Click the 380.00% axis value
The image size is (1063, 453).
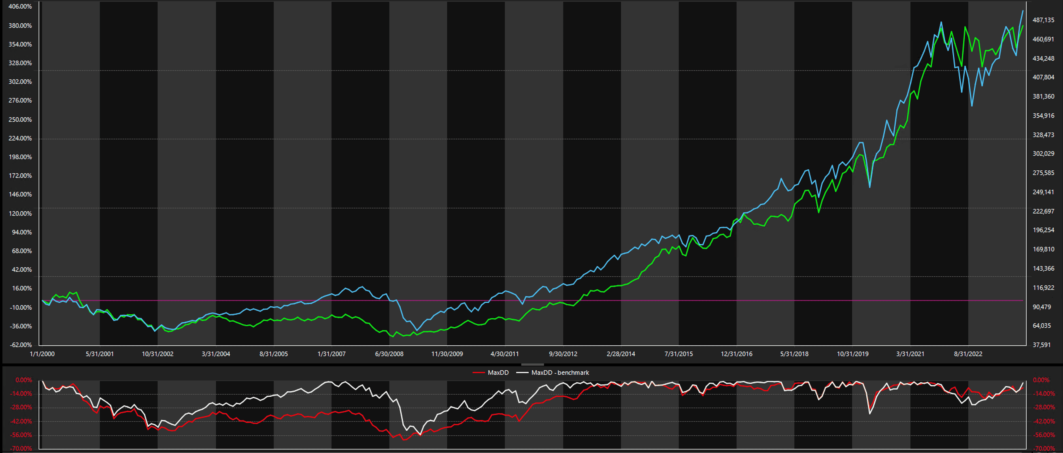point(20,25)
